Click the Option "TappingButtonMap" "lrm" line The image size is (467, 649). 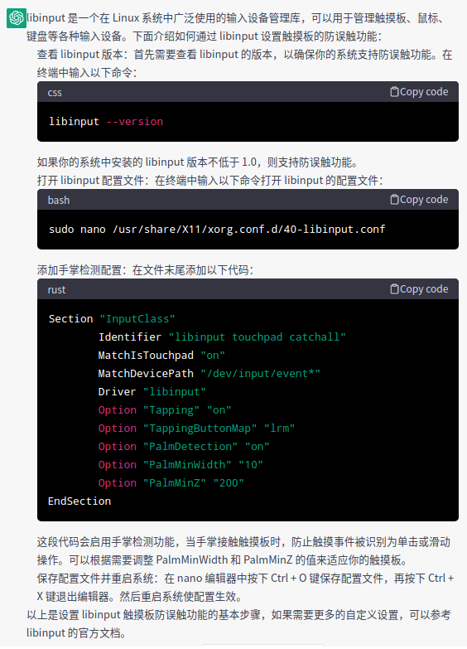(x=196, y=428)
